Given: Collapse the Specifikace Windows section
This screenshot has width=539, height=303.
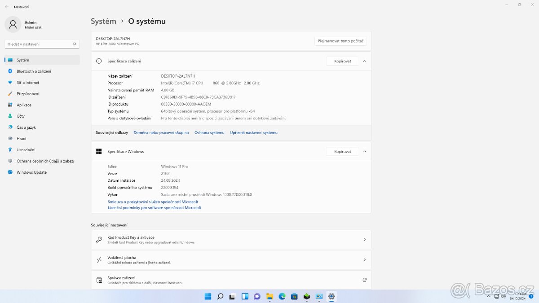Looking at the screenshot, I should click(x=364, y=152).
